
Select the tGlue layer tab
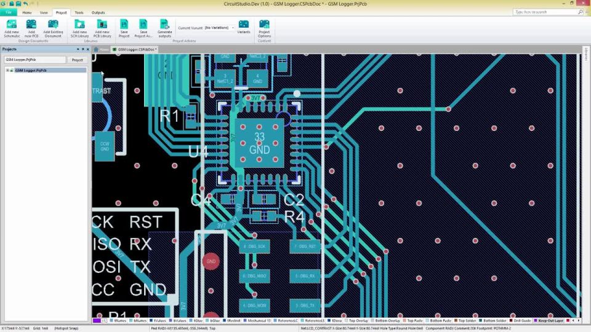click(x=196, y=321)
